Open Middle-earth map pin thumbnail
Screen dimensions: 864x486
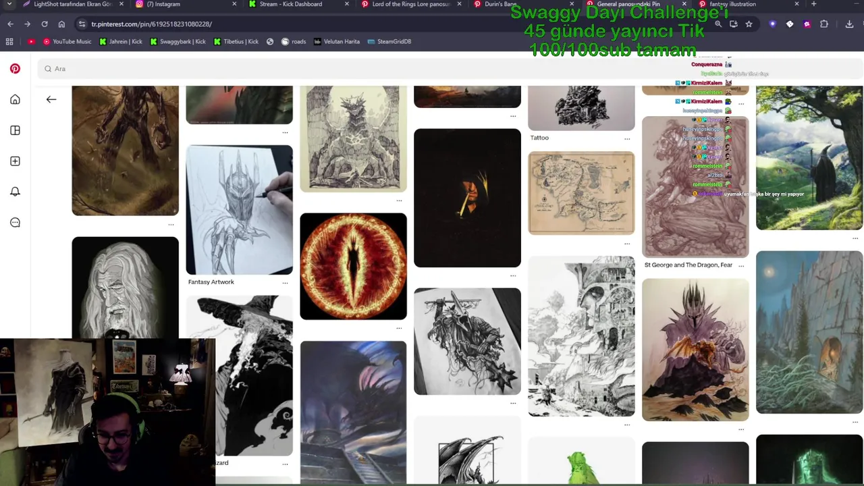(x=581, y=193)
